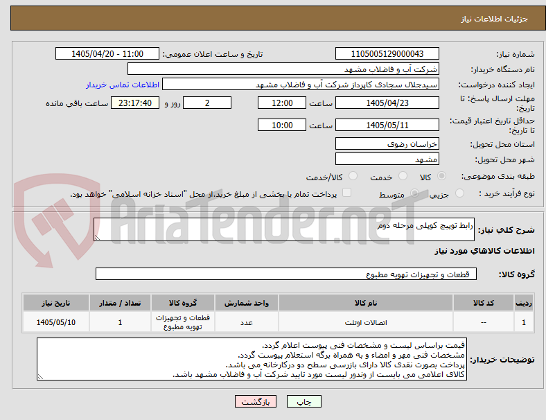The width and height of the screenshot is (546, 420).
Task: Click the resize handle of the description textarea
Action: pyautogui.click(x=97, y=238)
